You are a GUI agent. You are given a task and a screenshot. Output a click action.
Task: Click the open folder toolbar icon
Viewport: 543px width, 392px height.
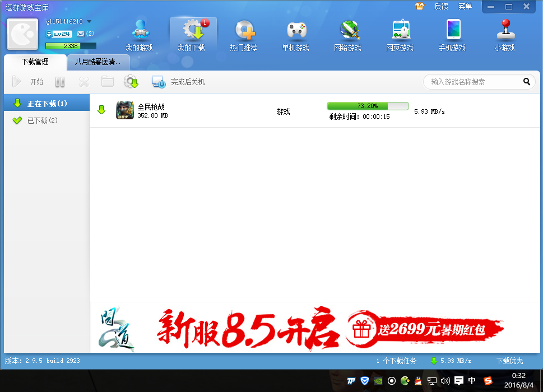tap(108, 82)
